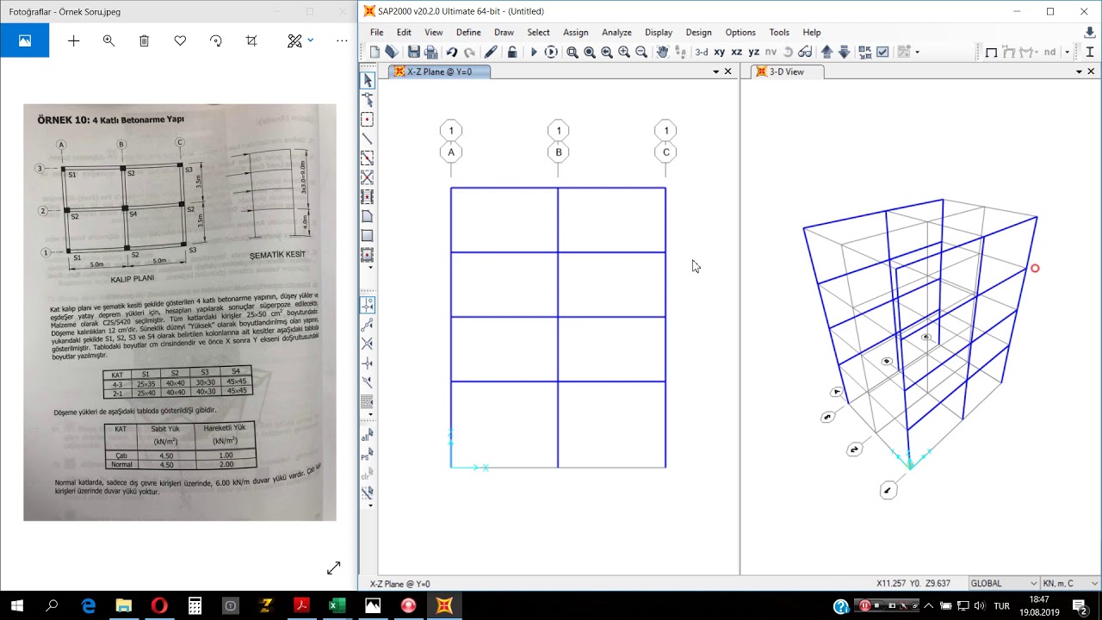Click the Redo arrow in SAP2000 toolbar

pyautogui.click(x=469, y=53)
